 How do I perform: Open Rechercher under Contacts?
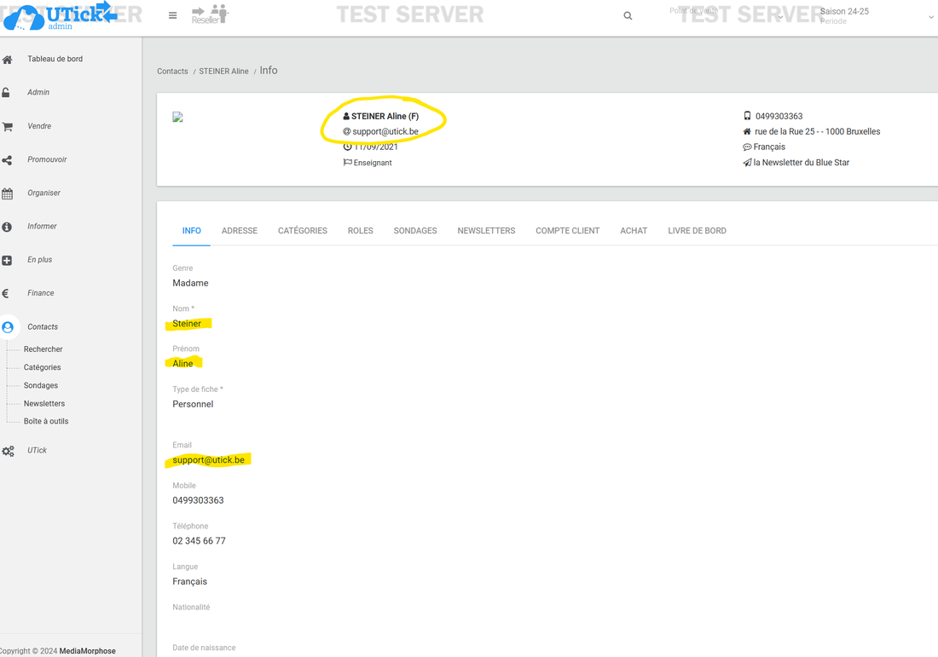coord(43,349)
